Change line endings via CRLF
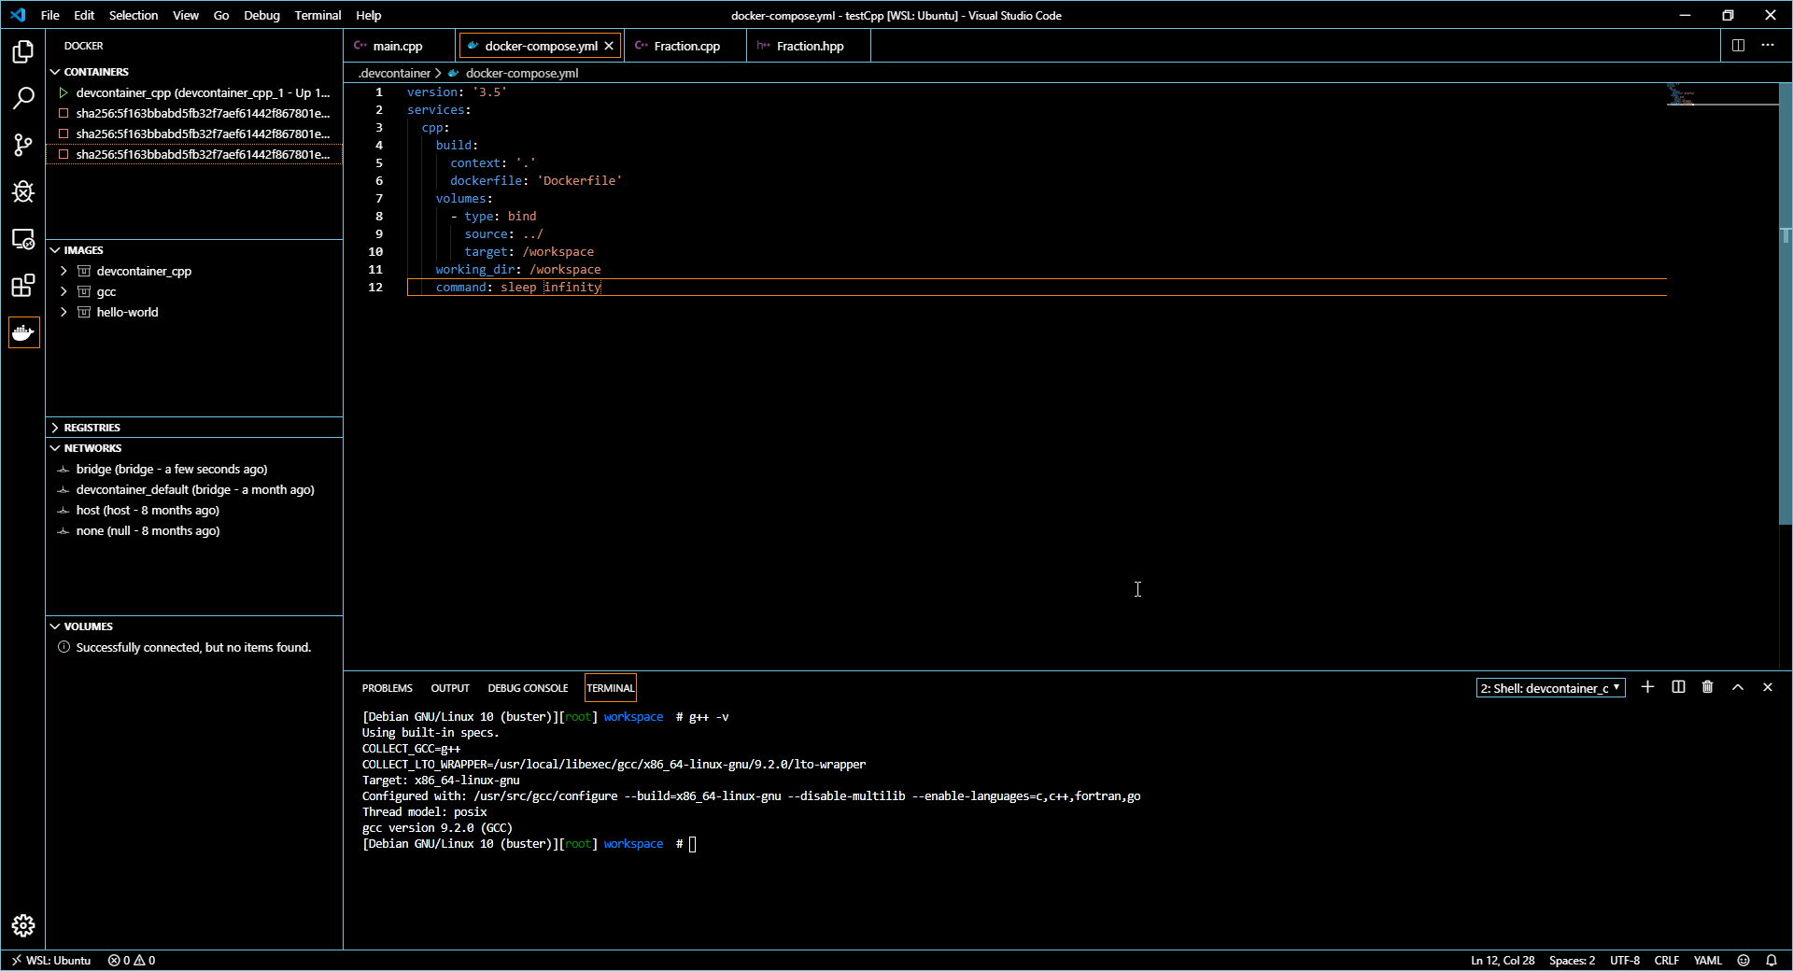 point(1667,960)
